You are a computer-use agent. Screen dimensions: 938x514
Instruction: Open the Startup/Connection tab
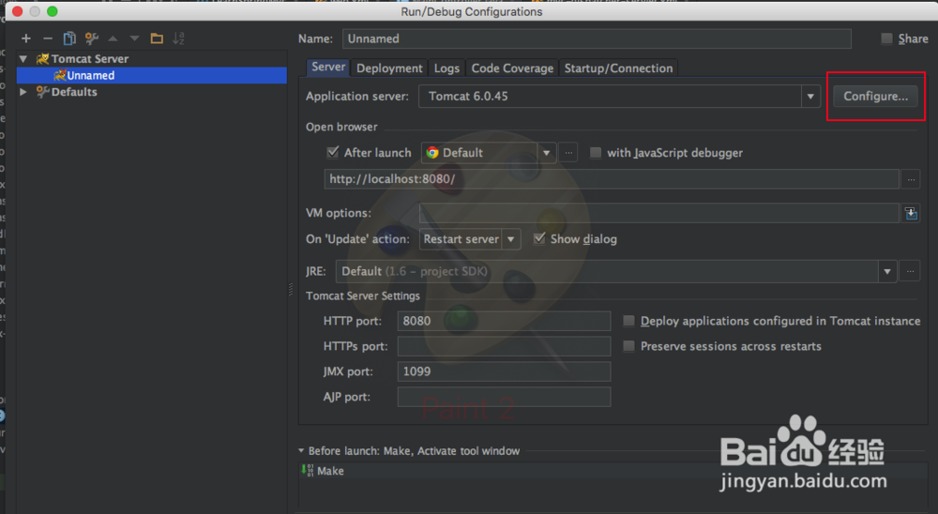pos(618,68)
